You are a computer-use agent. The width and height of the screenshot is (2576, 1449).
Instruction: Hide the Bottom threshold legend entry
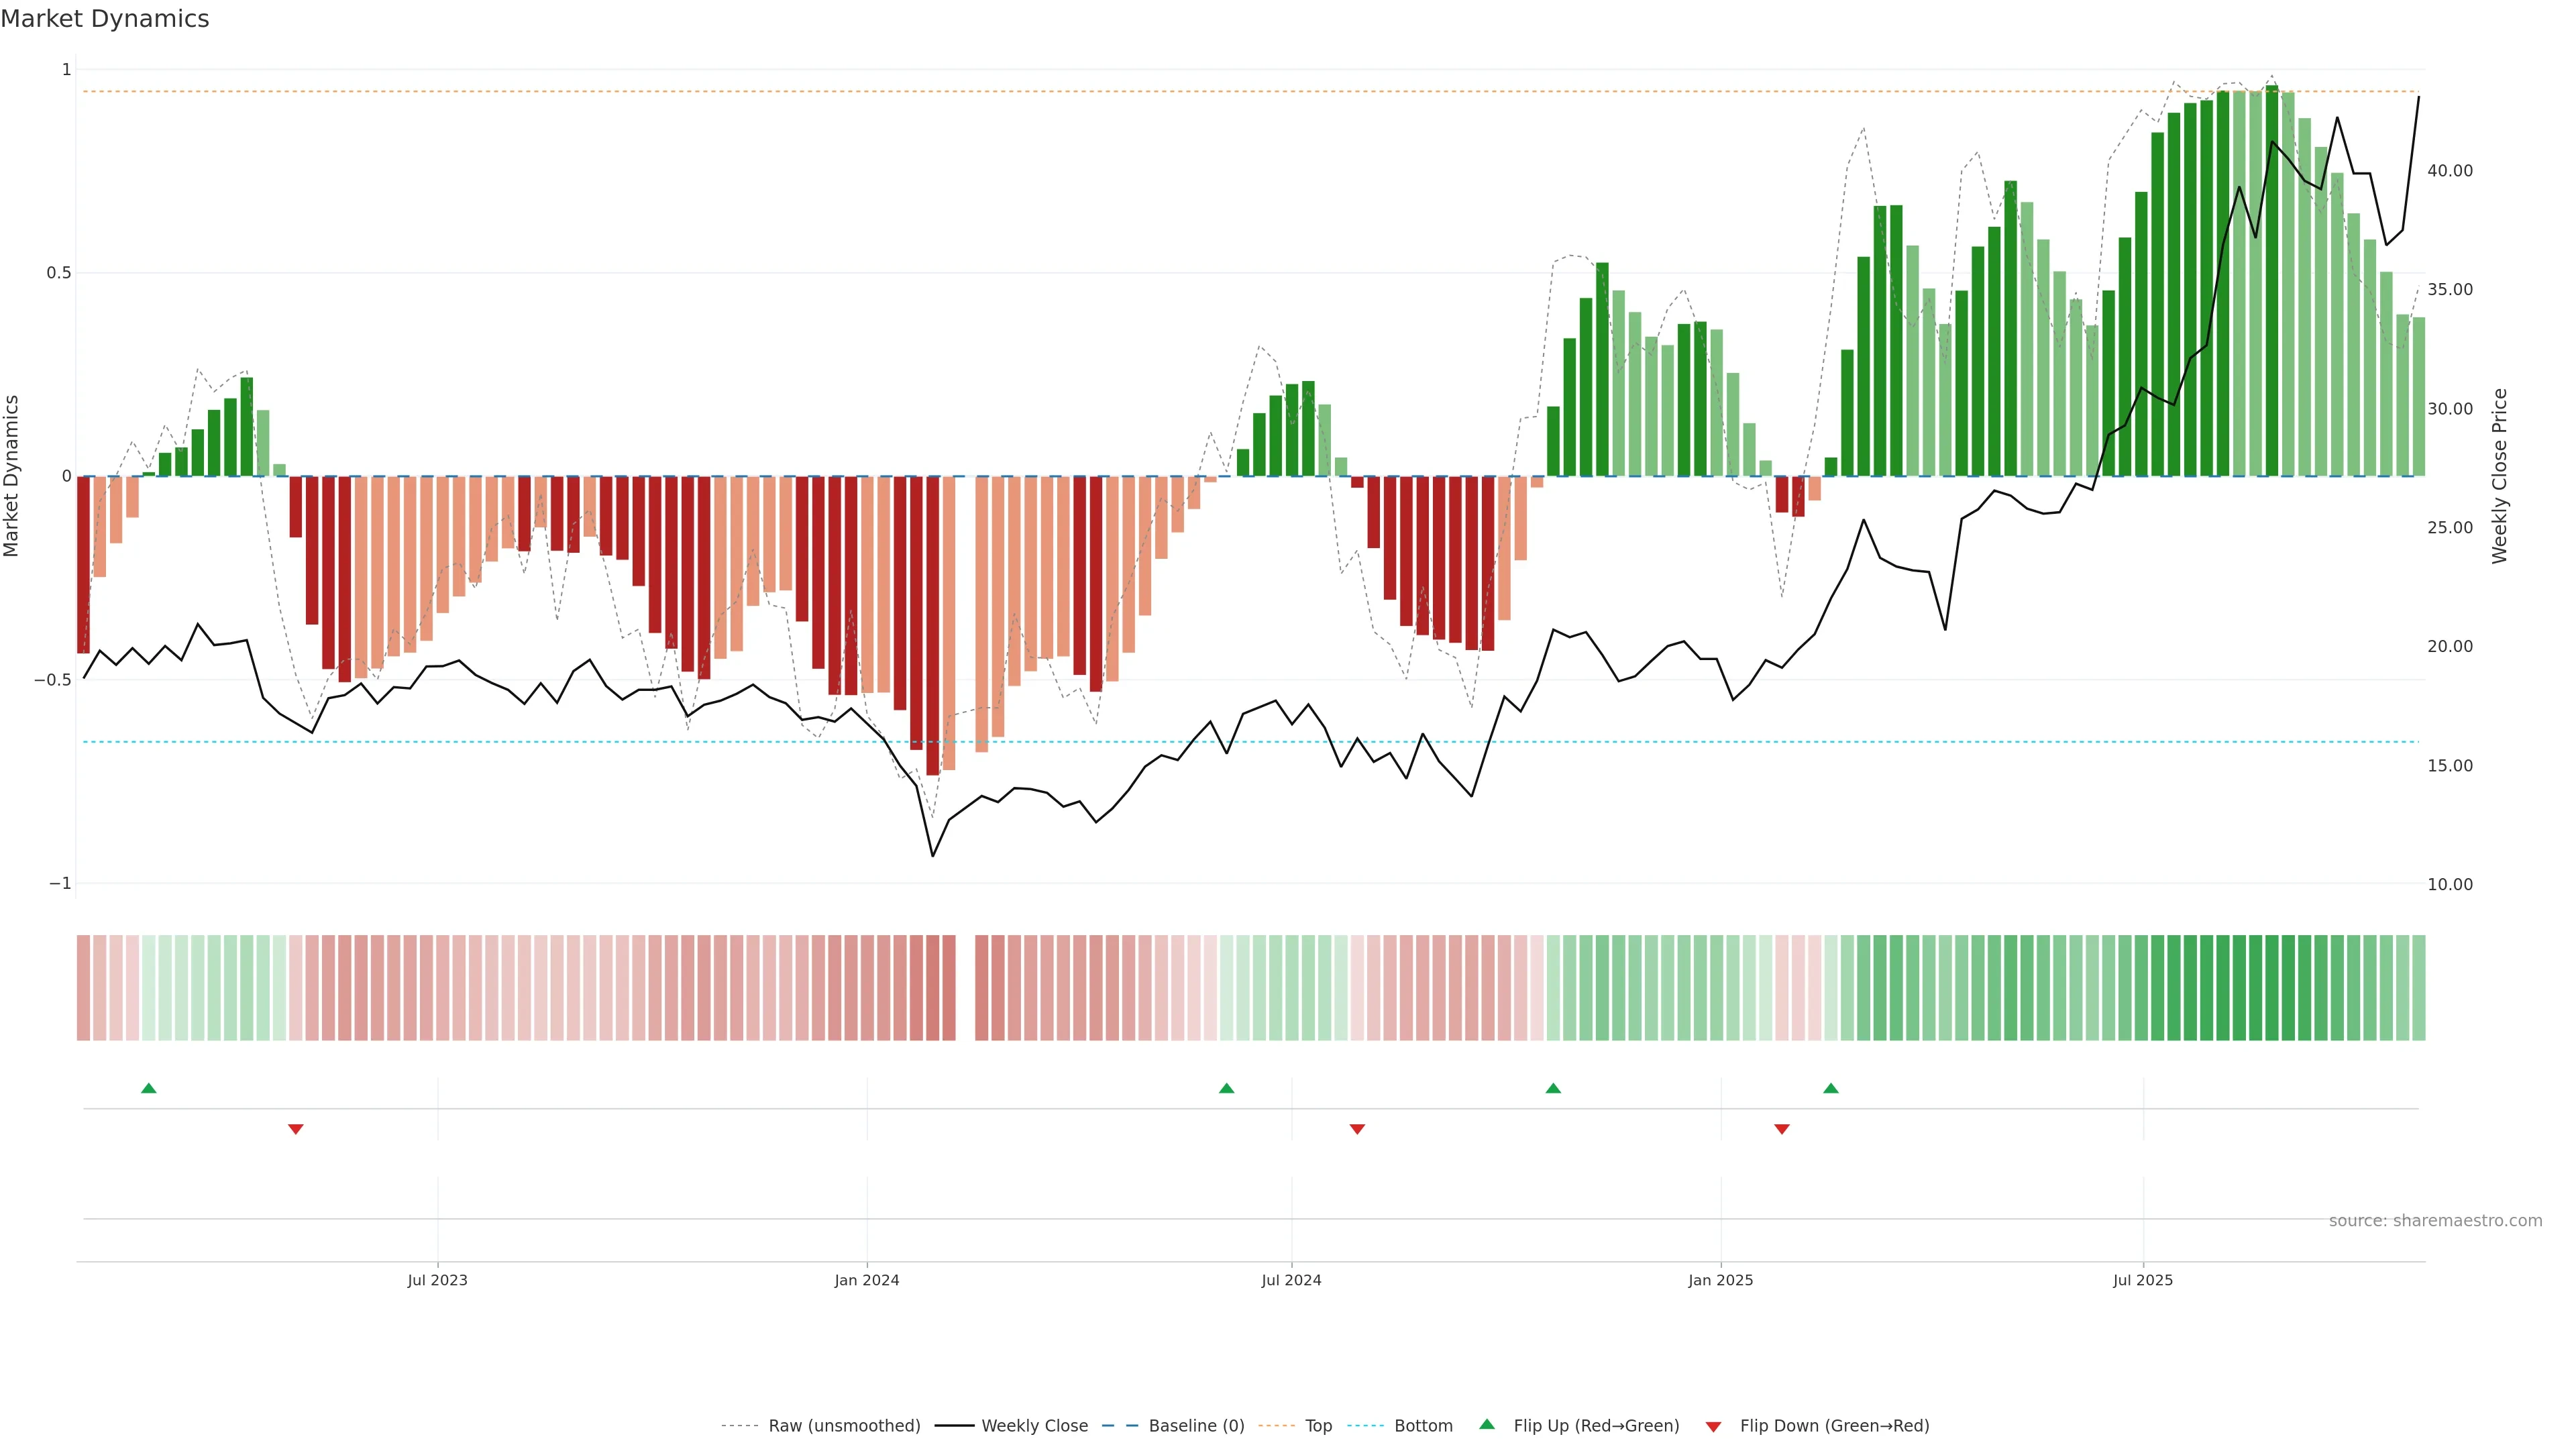(x=1423, y=1426)
